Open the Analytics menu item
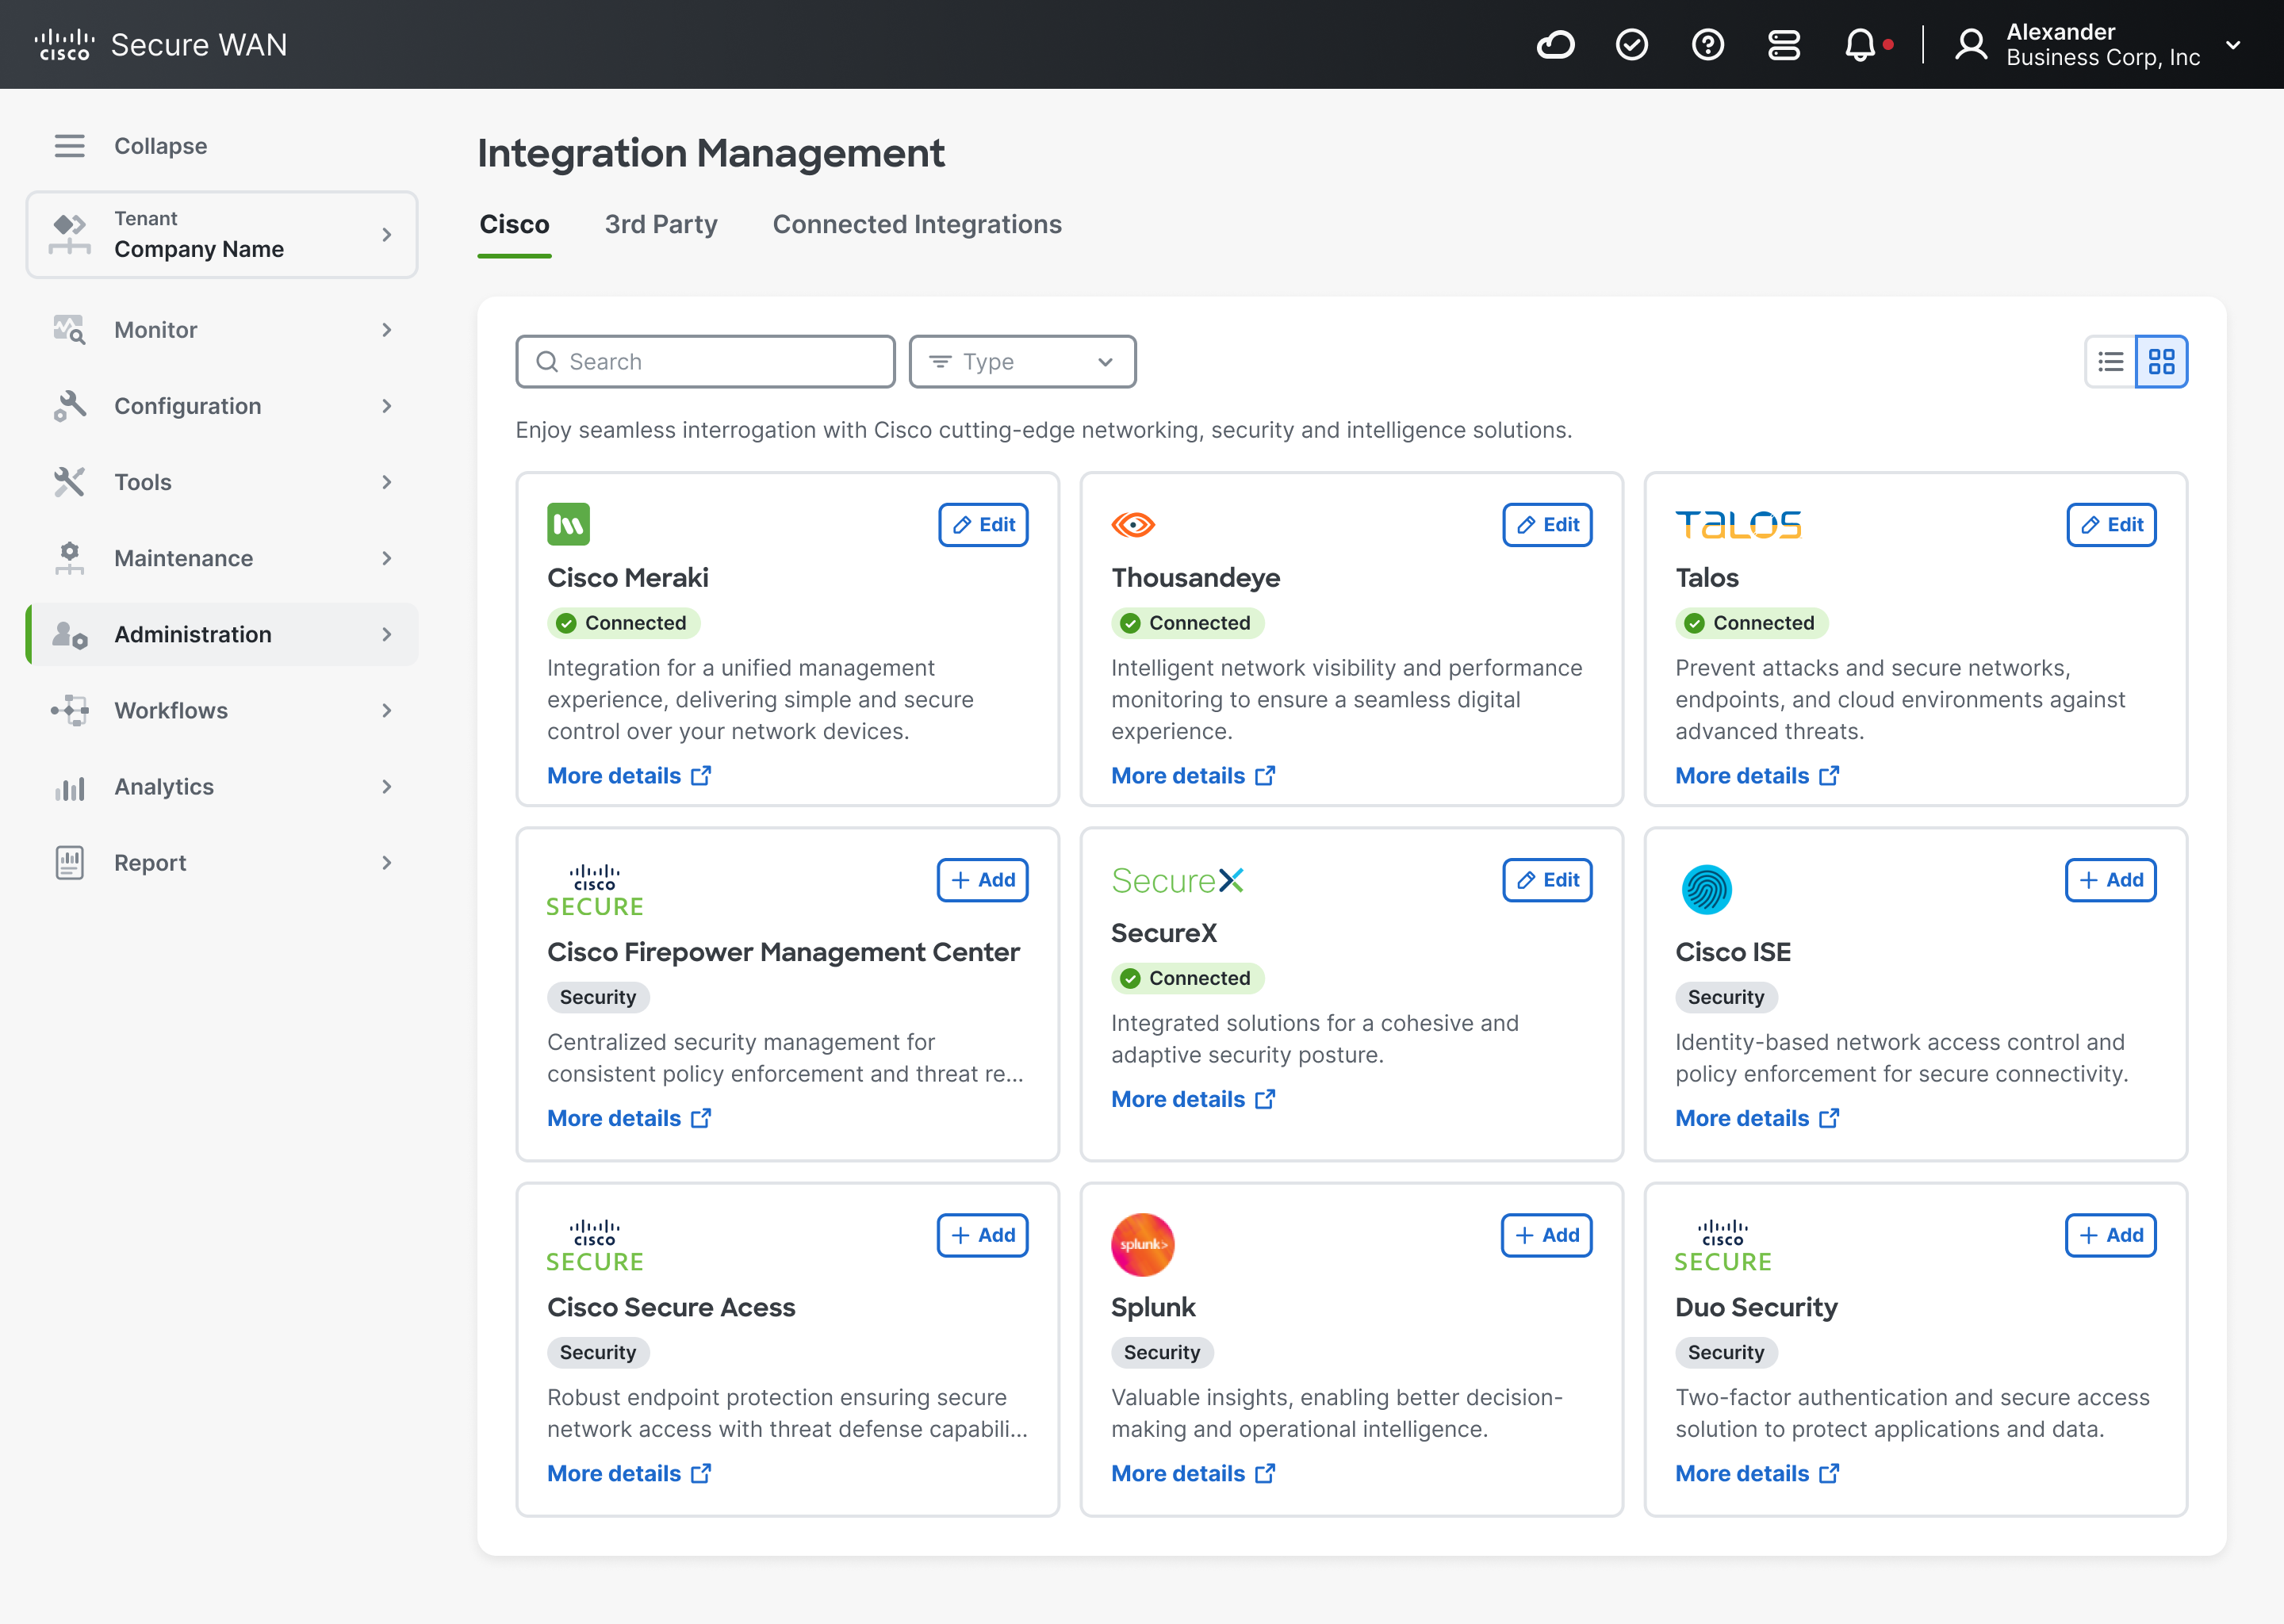The image size is (2284, 1624). (x=221, y=787)
